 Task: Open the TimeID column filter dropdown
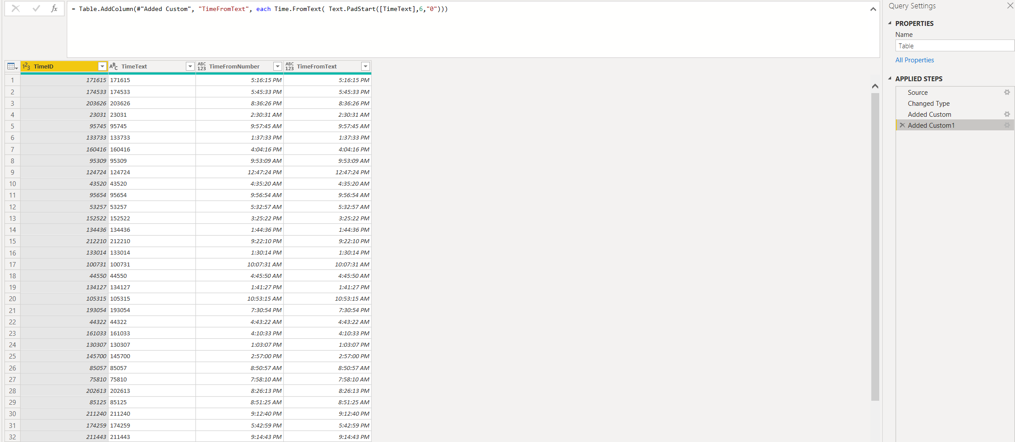pyautogui.click(x=102, y=66)
